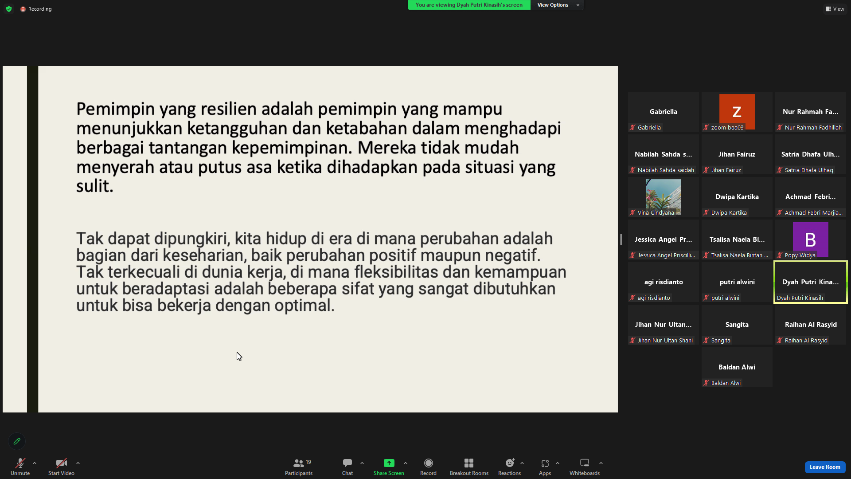Screen dimensions: 851x479
Task: Toggle Start Video camera icon
Action: point(61,463)
